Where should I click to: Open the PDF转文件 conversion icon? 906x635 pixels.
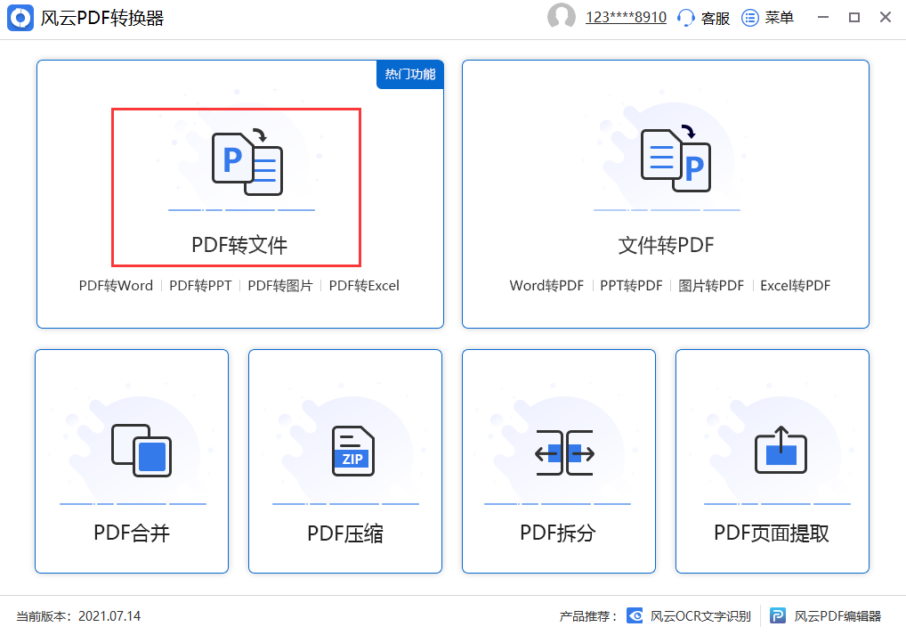[247, 164]
